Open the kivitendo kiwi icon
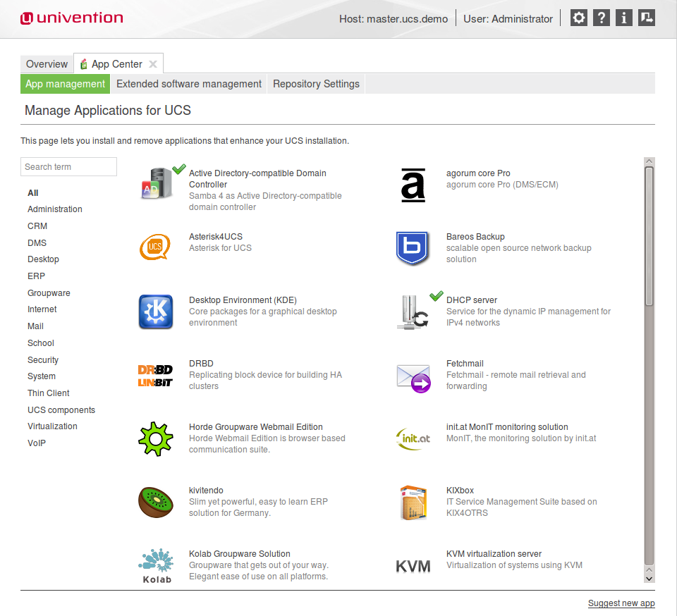The image size is (677, 616). [x=156, y=502]
